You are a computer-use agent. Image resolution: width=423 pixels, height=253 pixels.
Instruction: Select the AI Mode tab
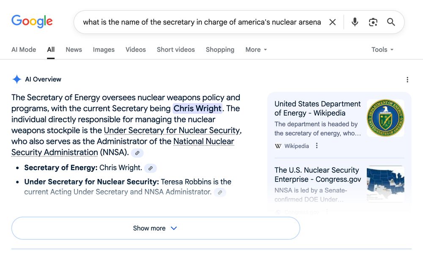point(24,49)
